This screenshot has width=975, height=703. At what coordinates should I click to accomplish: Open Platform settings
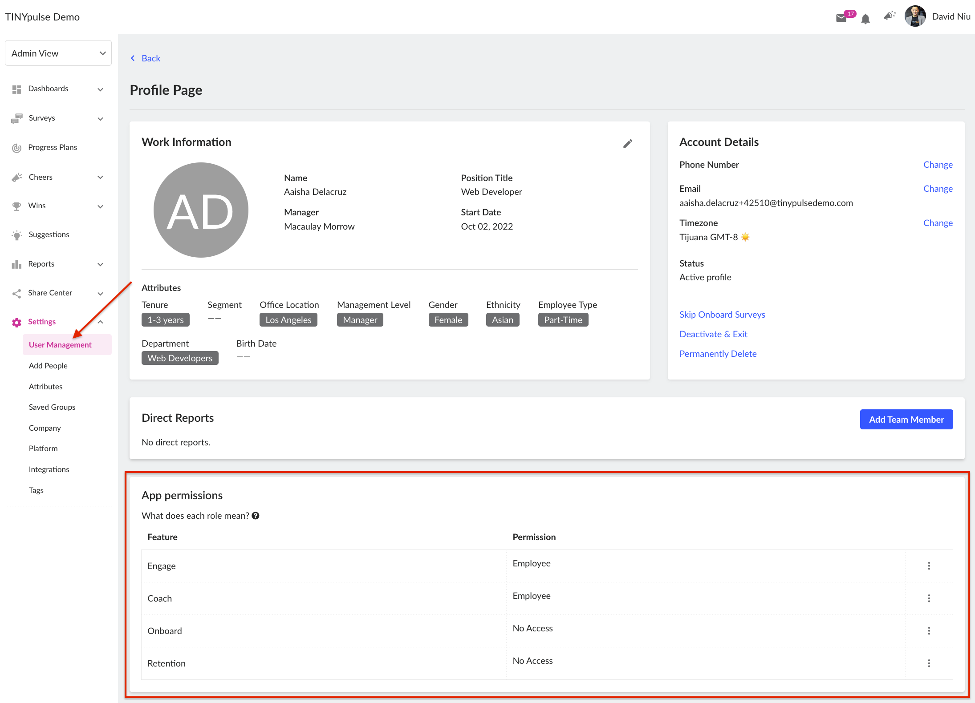click(x=43, y=448)
